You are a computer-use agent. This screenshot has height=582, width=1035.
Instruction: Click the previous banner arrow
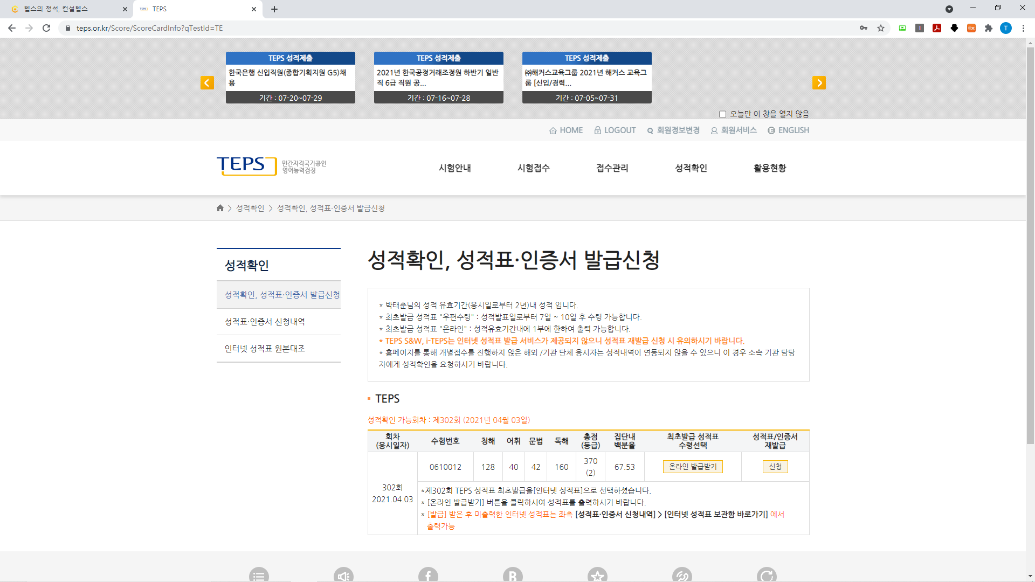click(207, 82)
